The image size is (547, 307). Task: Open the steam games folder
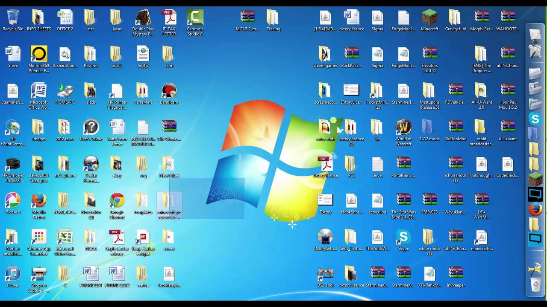(325, 57)
